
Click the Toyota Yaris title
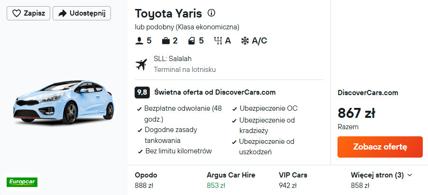(x=169, y=13)
